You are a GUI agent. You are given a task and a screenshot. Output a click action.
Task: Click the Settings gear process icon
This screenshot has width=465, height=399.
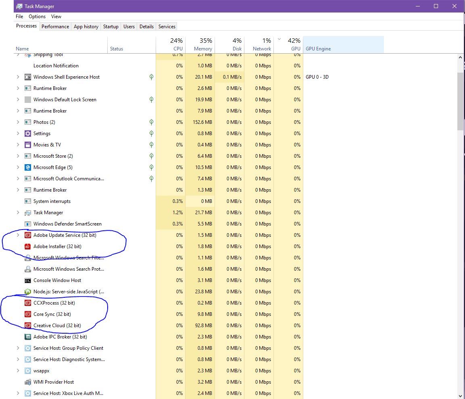(x=27, y=134)
